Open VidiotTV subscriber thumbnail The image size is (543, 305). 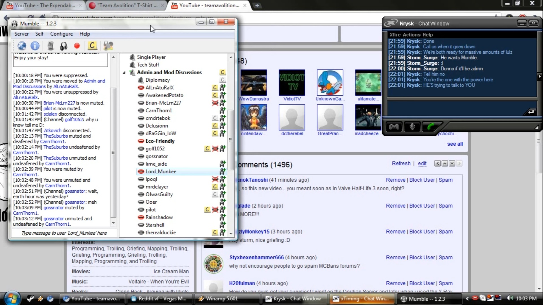[x=292, y=82]
